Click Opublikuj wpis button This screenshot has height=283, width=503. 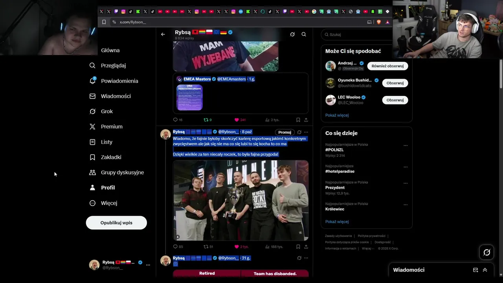116,223
